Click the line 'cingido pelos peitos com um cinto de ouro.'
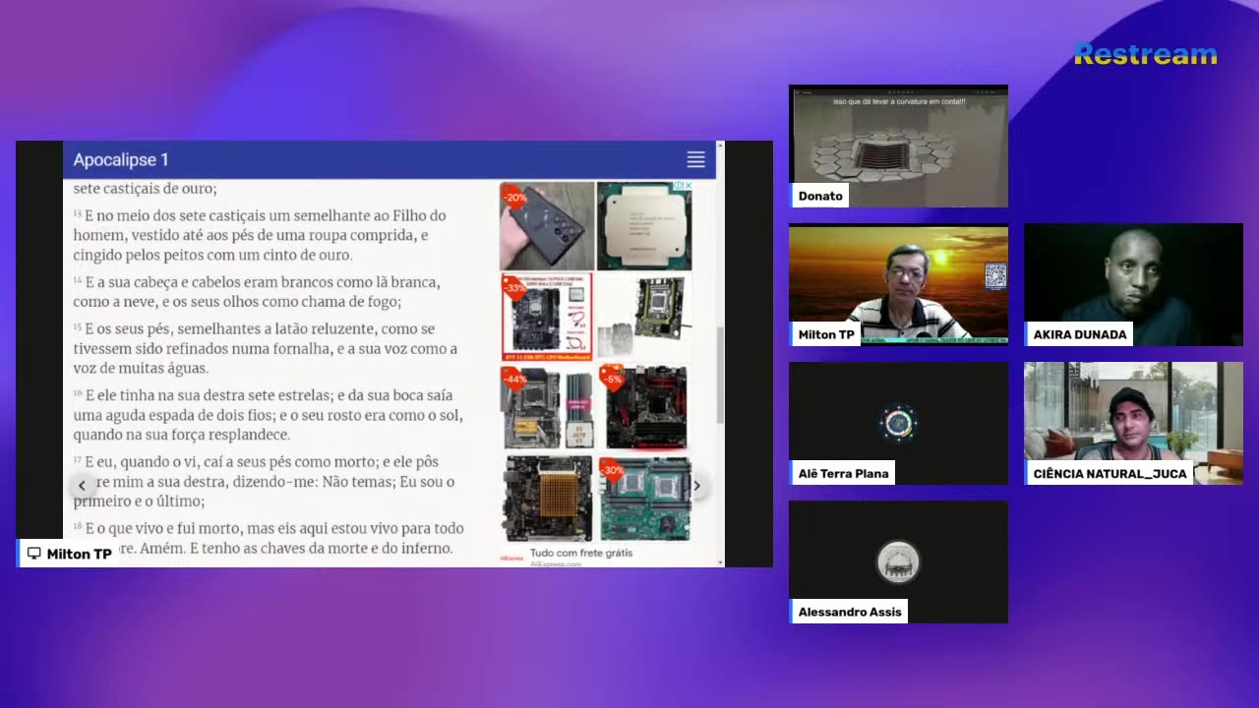Screen dimensions: 1259x708 coord(212,255)
